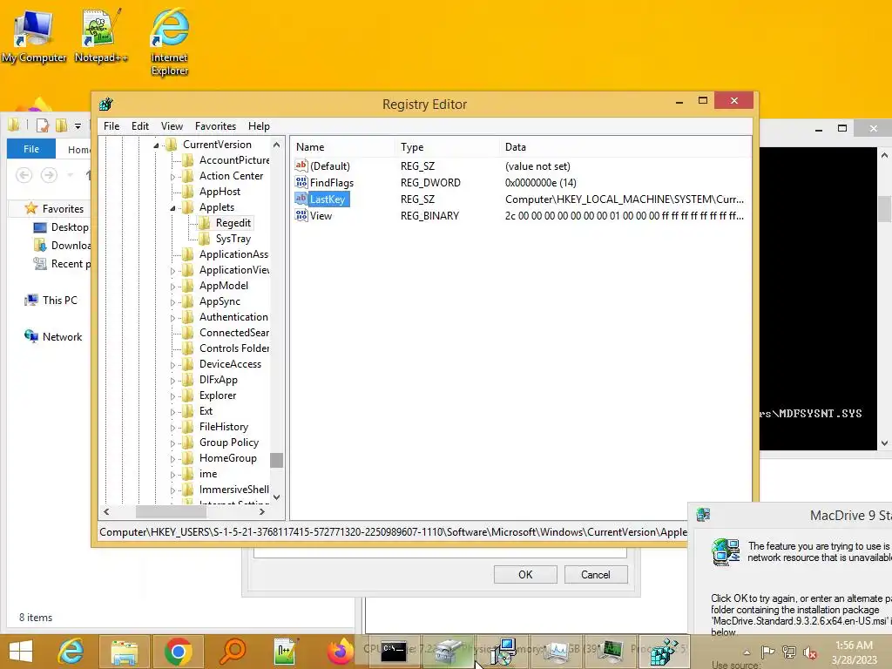Click the (Default) string value icon
The width and height of the screenshot is (892, 669).
click(301, 166)
